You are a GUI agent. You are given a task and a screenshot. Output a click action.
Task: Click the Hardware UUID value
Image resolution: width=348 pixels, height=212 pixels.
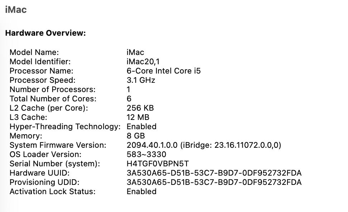point(214,173)
